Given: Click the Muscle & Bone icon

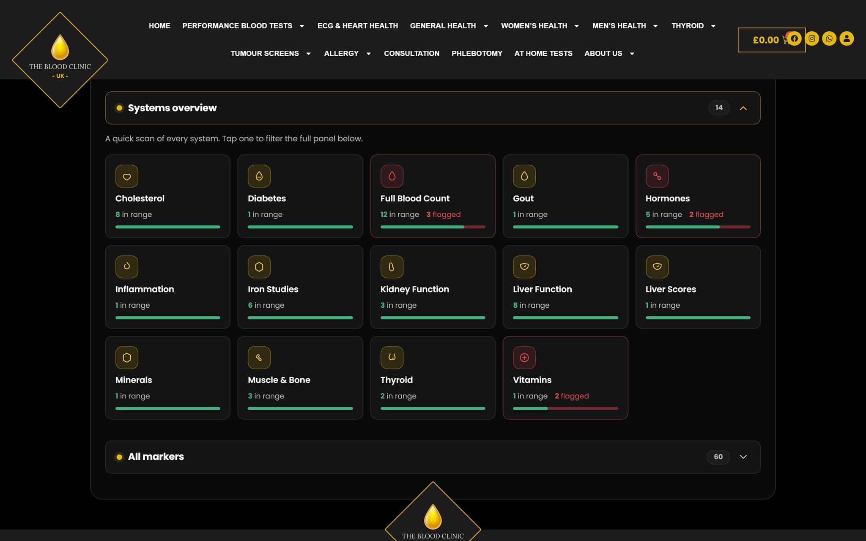Looking at the screenshot, I should tap(259, 358).
